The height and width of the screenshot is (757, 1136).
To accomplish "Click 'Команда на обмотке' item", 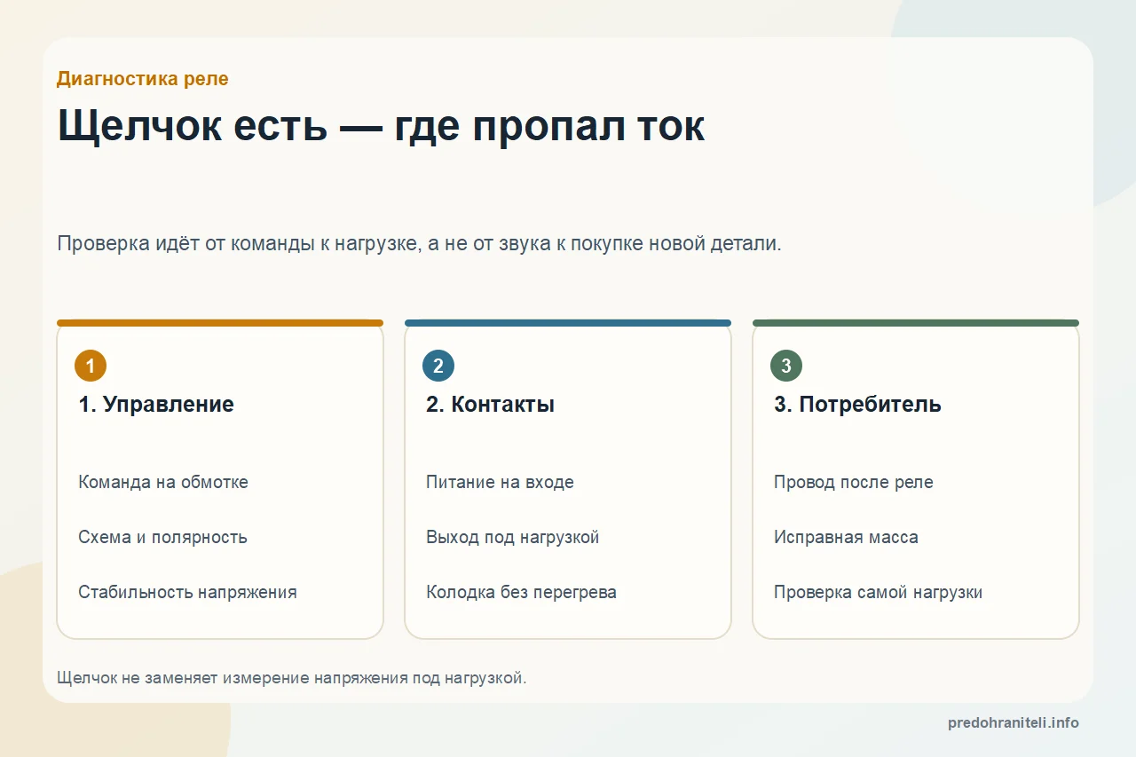I will point(163,483).
